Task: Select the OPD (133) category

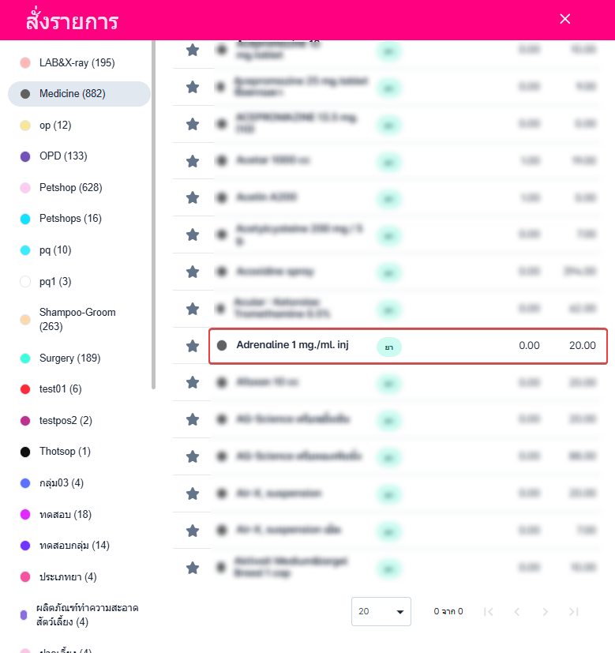Action: 63,156
